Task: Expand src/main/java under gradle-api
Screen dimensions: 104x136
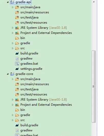Action: tap(12, 7)
